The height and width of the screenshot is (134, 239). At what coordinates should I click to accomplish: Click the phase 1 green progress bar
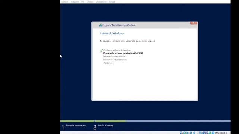click(x=77, y=121)
